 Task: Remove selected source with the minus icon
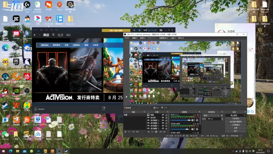click(x=152, y=132)
